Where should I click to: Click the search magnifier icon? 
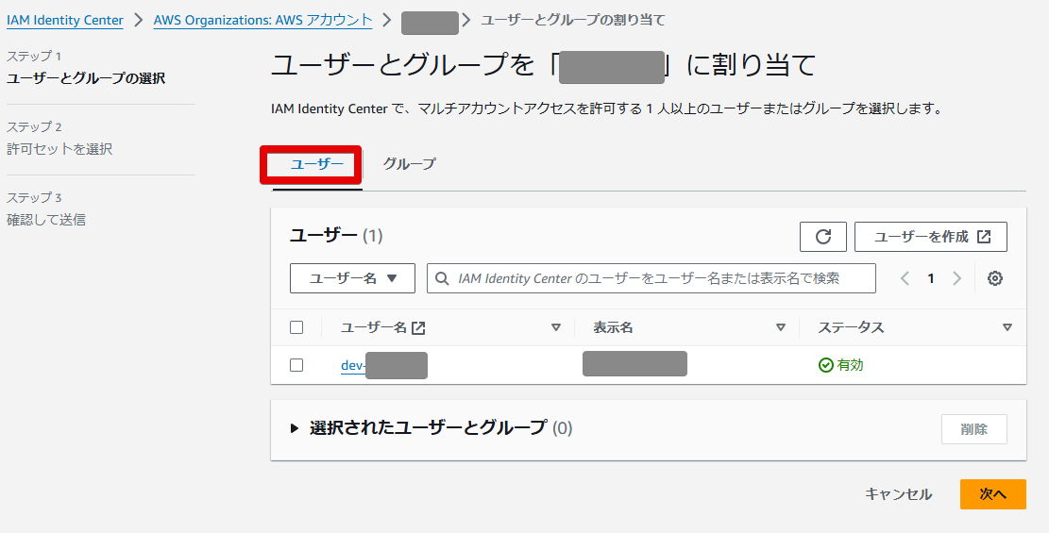point(442,278)
